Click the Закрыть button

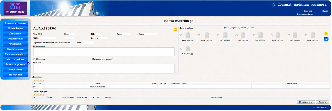tap(323, 102)
